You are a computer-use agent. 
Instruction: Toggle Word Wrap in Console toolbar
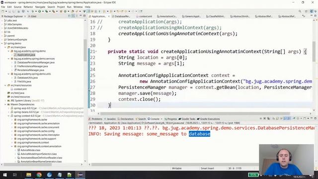[x=281, y=118]
